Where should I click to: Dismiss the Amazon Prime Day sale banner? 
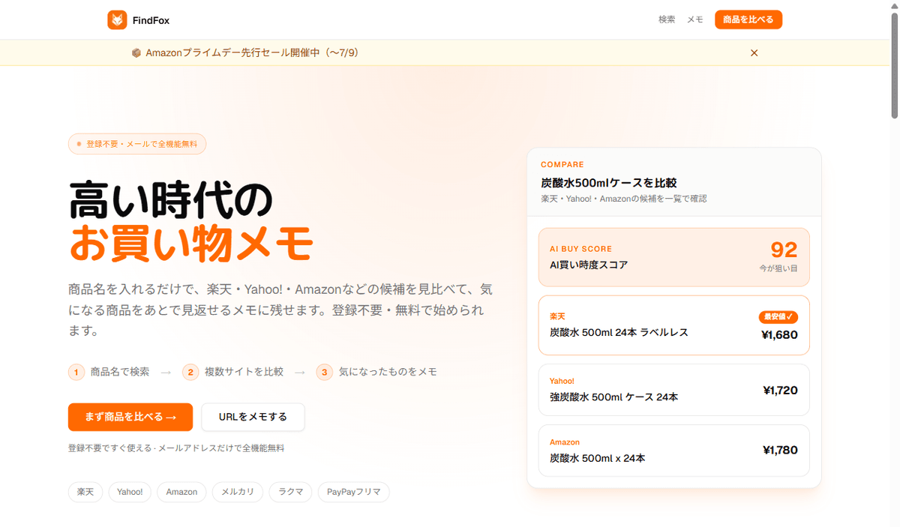[x=754, y=52]
